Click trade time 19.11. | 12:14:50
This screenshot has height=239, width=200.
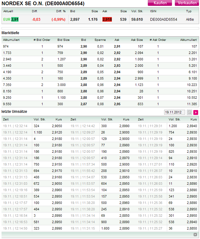[15, 228]
